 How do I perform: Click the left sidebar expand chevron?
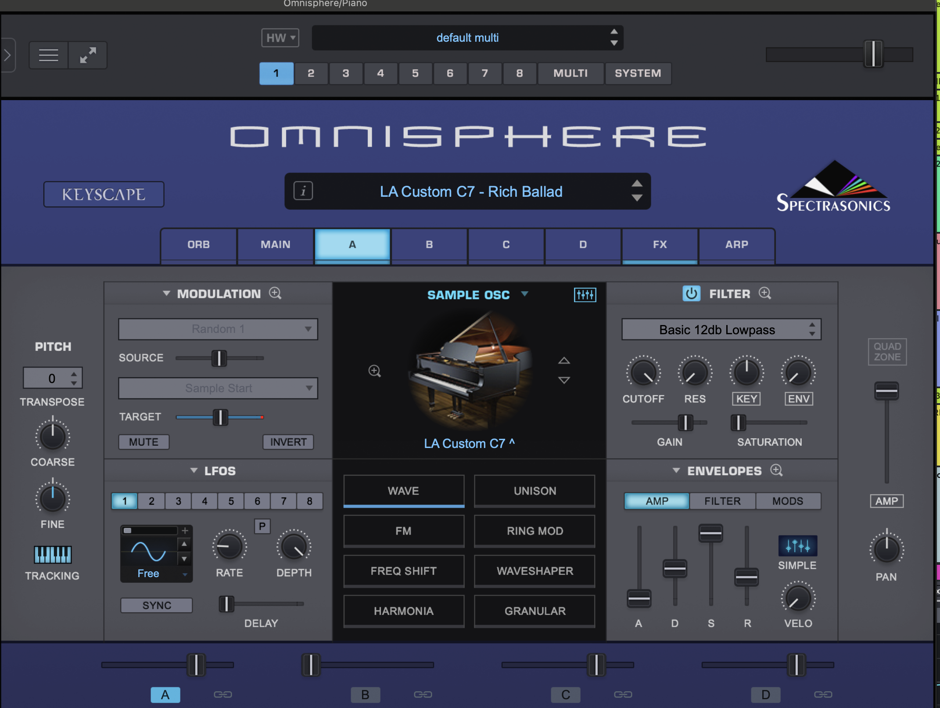pyautogui.click(x=7, y=55)
